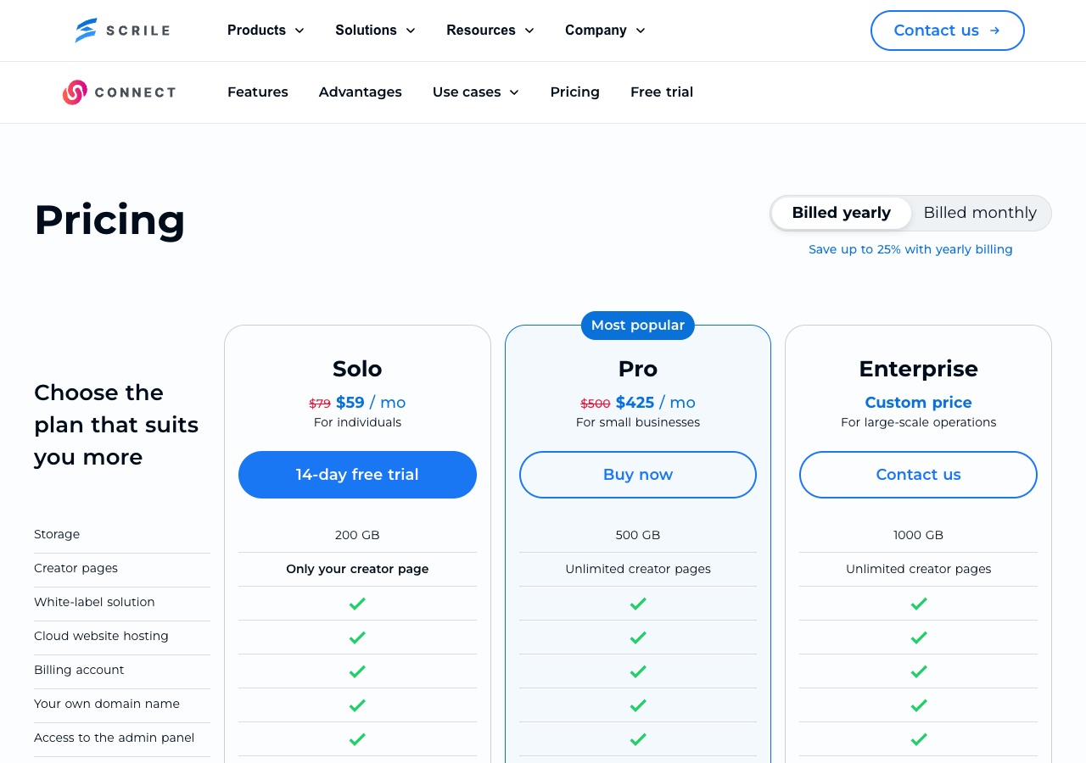Select Pricing in the Connect navigation
This screenshot has height=763, width=1086.
575,92
